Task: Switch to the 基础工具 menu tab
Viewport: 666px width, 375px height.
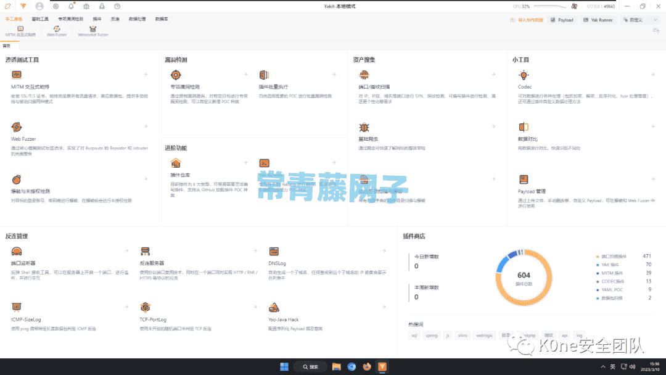Action: click(x=40, y=19)
